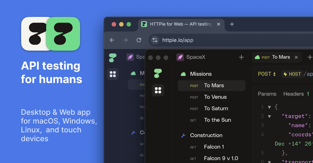Close the To Mars request tab
The height and width of the screenshot is (163, 313).
coord(296,57)
